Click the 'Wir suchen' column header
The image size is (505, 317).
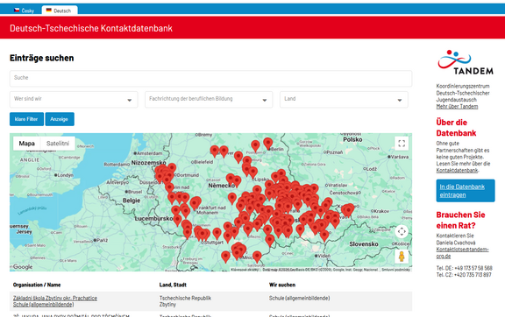pyautogui.click(x=282, y=285)
